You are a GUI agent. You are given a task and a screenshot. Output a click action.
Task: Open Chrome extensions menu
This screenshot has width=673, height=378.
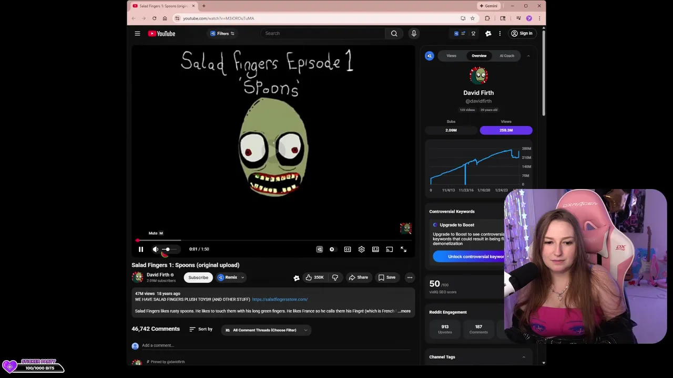[x=487, y=18]
